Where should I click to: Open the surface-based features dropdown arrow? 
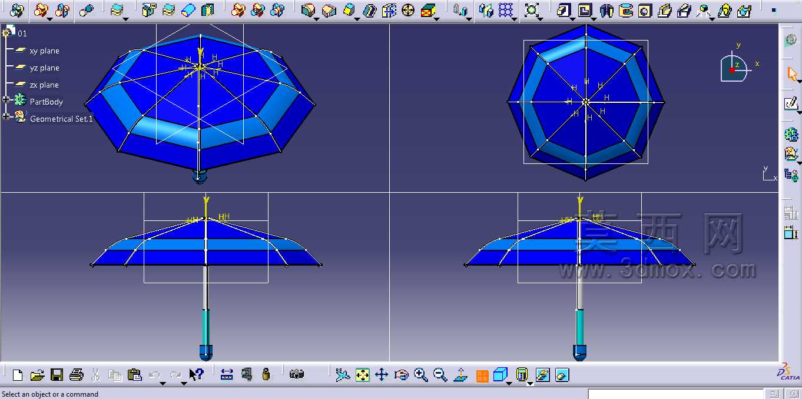pos(127,19)
